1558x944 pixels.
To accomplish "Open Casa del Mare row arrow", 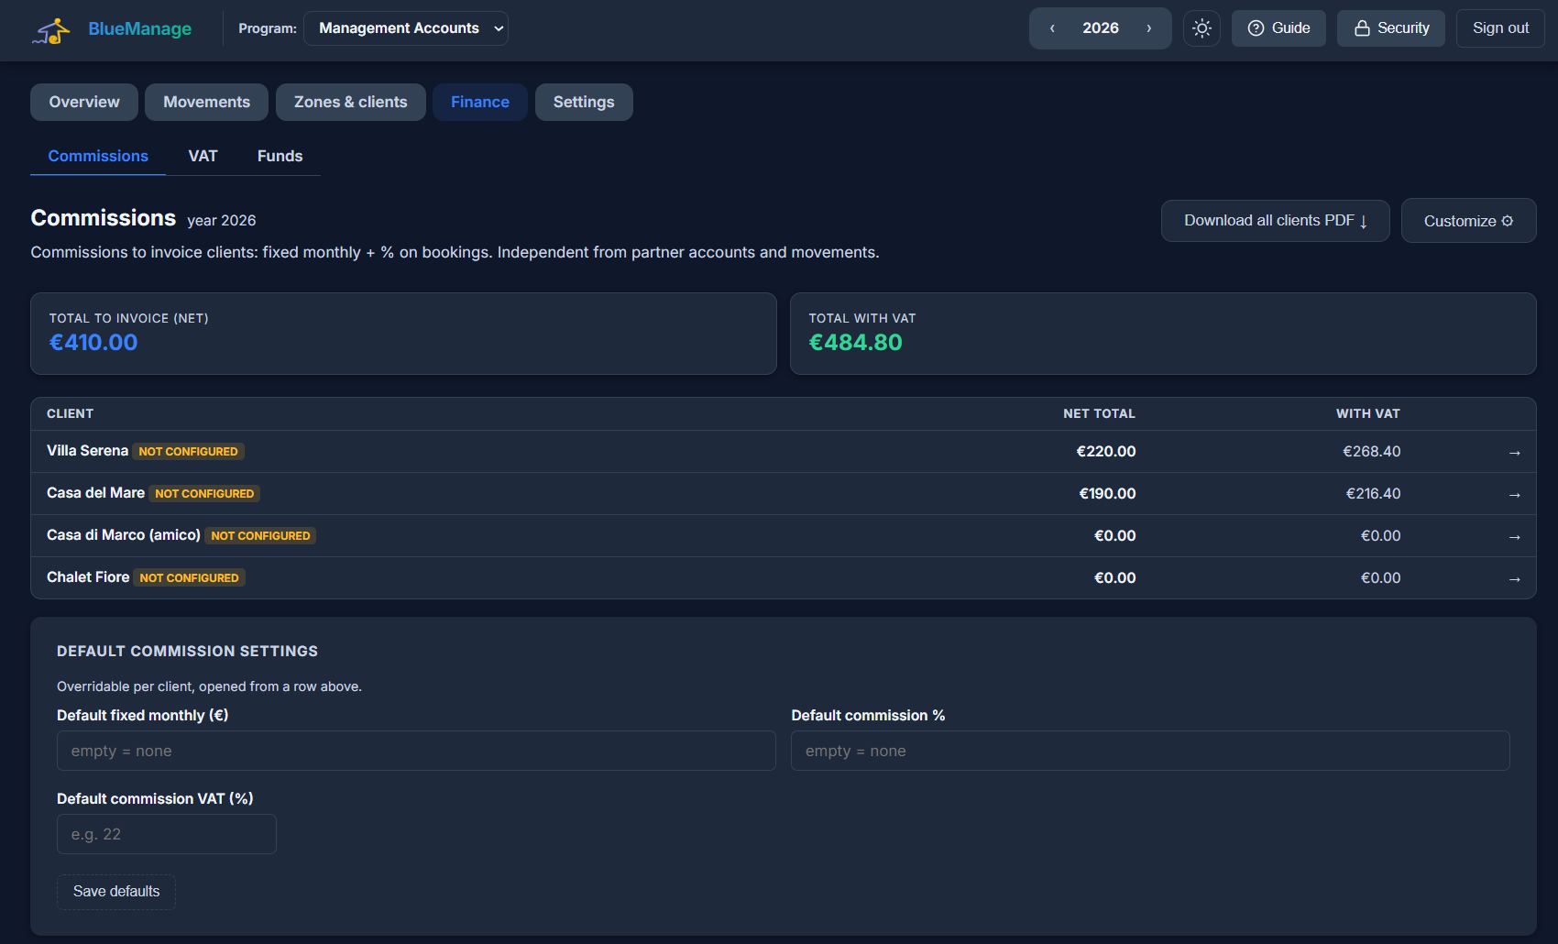I will tap(1514, 495).
